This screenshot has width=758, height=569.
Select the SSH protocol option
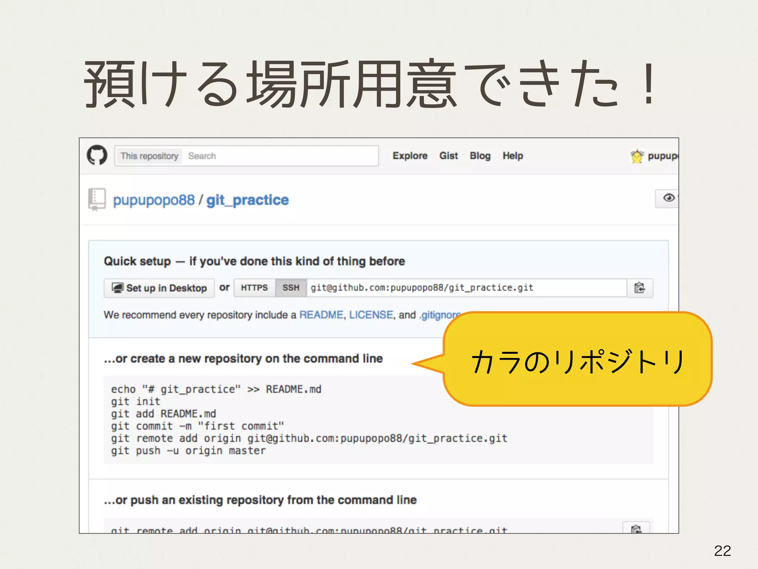(291, 288)
